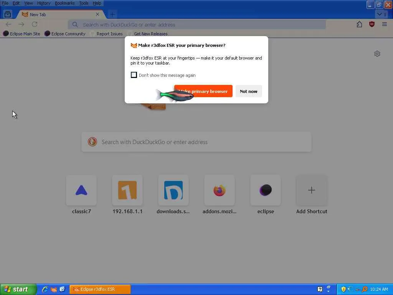
Task: Open the Edit menu
Action: point(16,3)
